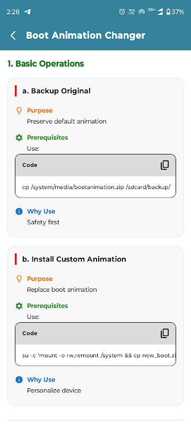
Task: Tap the back arrow in header
Action: [13, 35]
